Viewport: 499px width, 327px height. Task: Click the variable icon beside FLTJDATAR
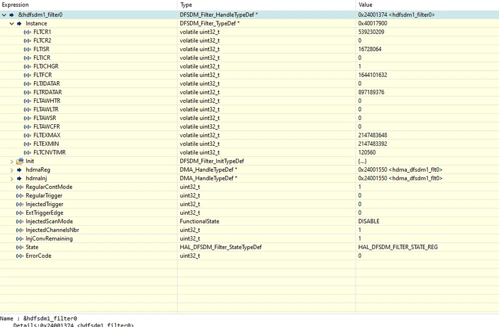click(27, 84)
